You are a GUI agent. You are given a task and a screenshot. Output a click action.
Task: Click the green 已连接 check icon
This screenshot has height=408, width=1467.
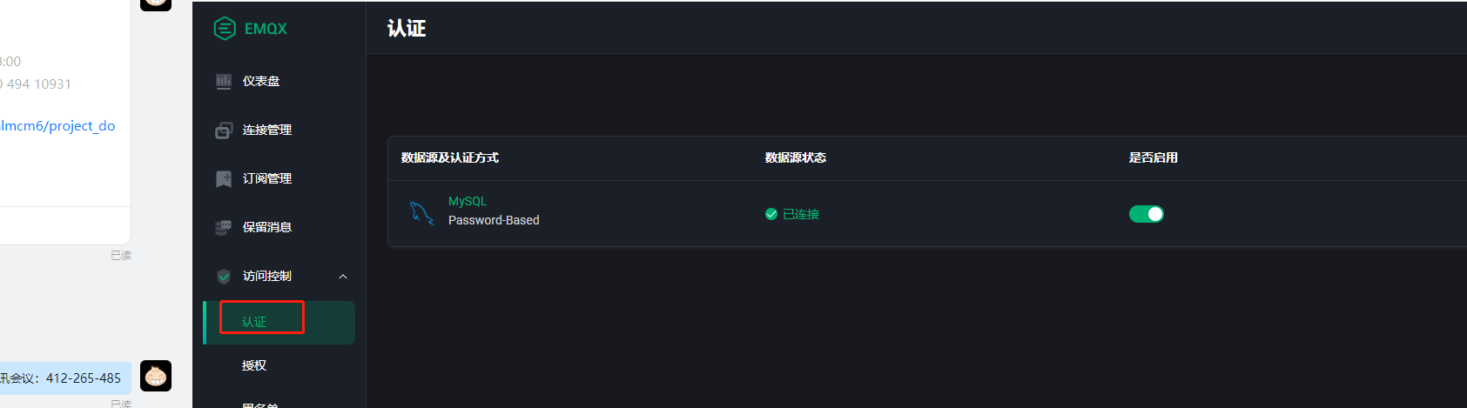pos(771,214)
